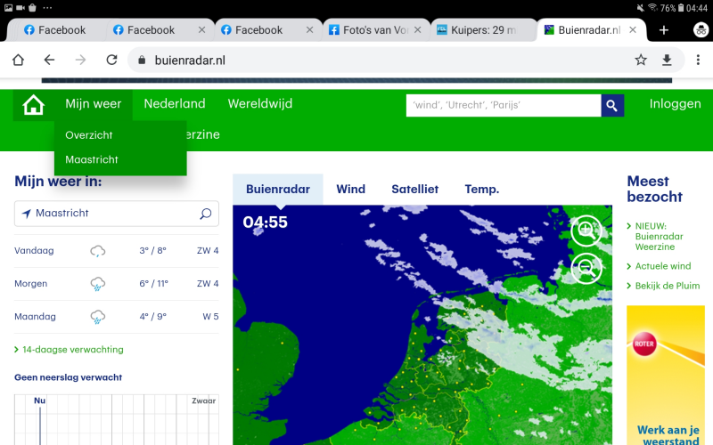Close the Foto's van Vor browser tab

click(417, 30)
